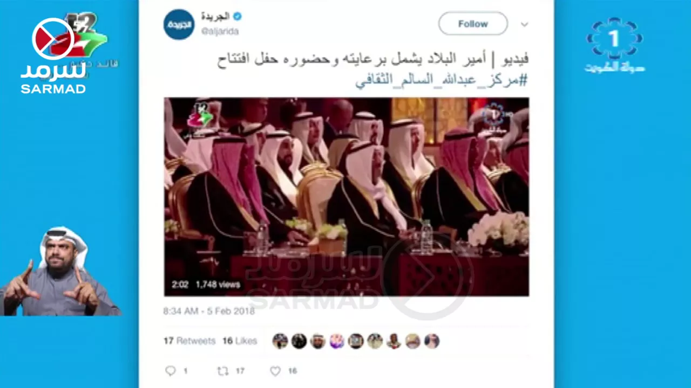This screenshot has width=691, height=388.
Task: Click the 2:02 video duration label
Action: coord(180,285)
